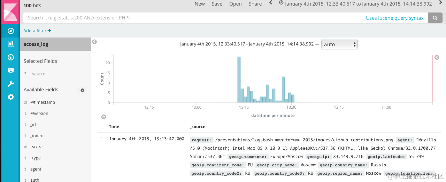
Task: Click the 'Available Fields' heading
Action: (x=41, y=90)
